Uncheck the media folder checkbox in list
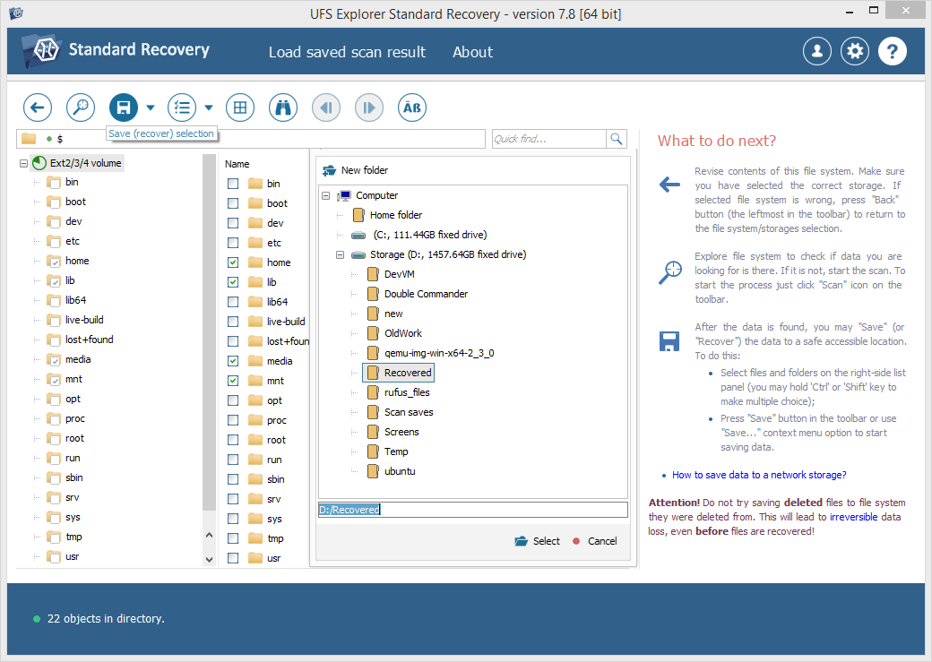Screen dimensions: 932x662 click(233, 361)
